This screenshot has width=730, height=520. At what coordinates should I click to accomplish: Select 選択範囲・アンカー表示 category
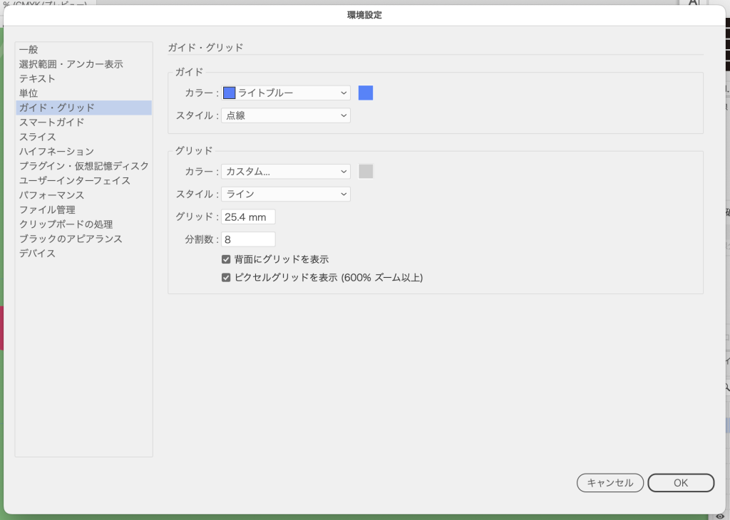71,64
